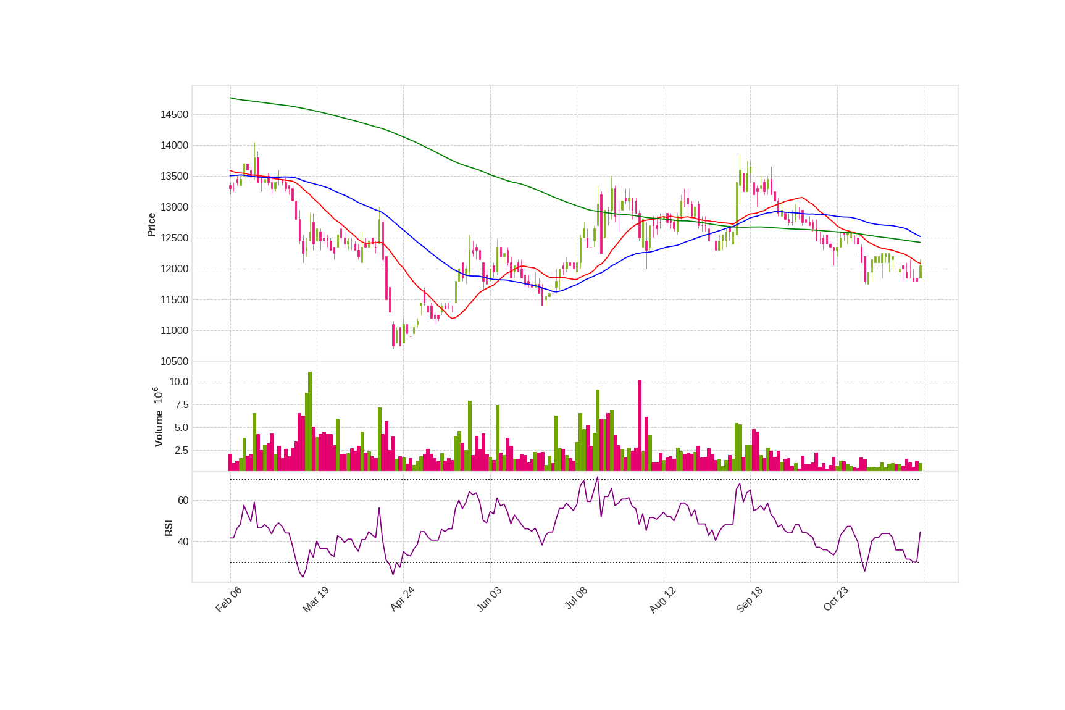
Task: Click the 'Feb 06' date label
Action: [x=228, y=599]
